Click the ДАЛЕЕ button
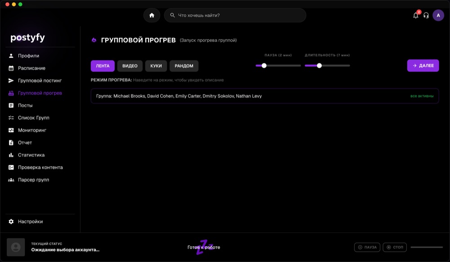The height and width of the screenshot is (262, 450). (x=423, y=66)
